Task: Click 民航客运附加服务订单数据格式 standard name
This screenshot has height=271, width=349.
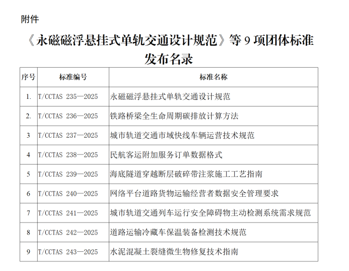Action: pyautogui.click(x=166, y=154)
